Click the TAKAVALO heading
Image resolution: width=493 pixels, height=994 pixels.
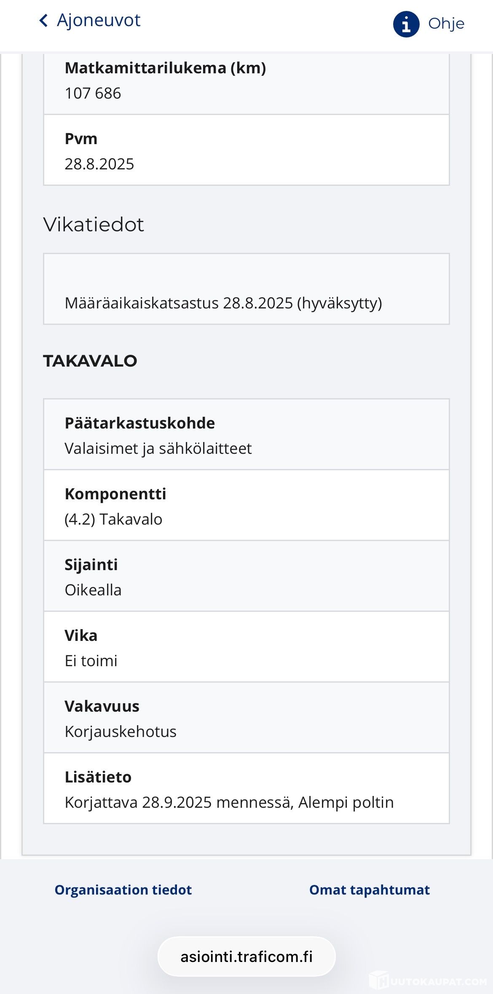pos(90,361)
